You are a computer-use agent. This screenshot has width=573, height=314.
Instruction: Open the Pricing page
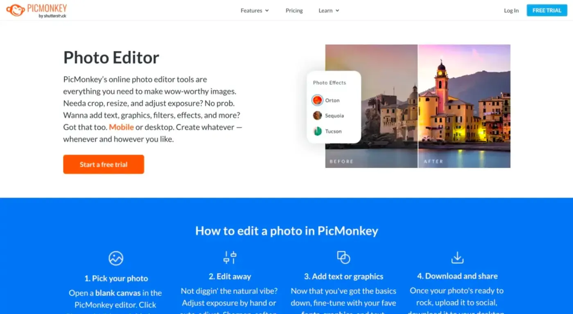(294, 11)
